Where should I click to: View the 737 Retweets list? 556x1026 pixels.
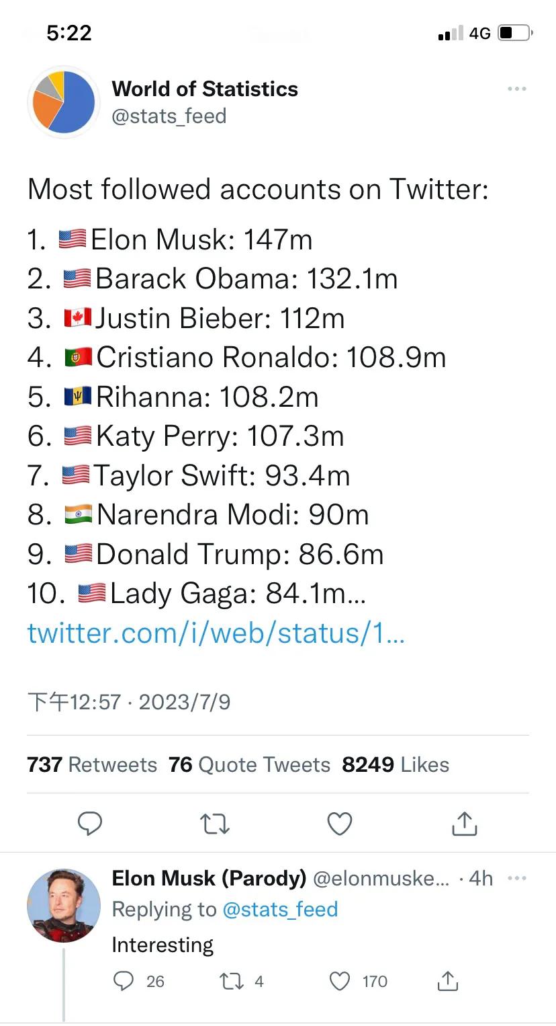pyautogui.click(x=92, y=764)
